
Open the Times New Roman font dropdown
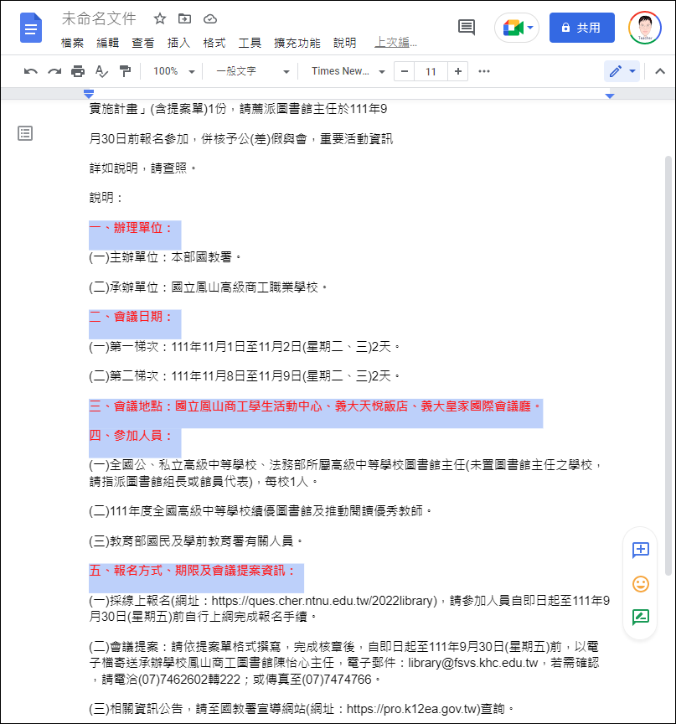(x=347, y=71)
